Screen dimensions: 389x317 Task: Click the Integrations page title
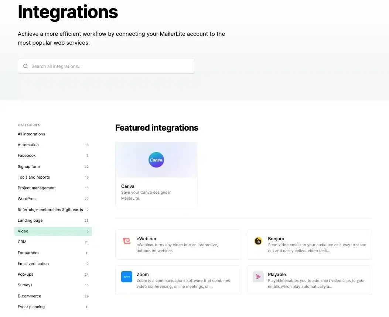click(x=68, y=12)
